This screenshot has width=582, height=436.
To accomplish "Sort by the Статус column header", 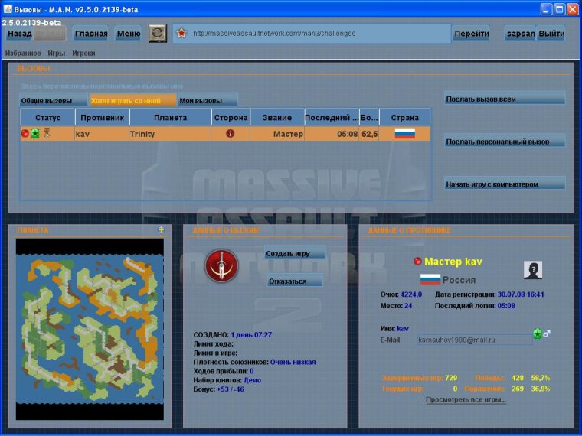I will click(48, 118).
